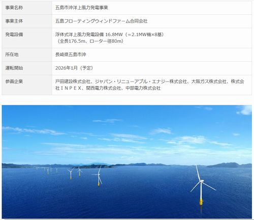Click the 所在地 row label
The height and width of the screenshot is (220, 254).
point(12,54)
